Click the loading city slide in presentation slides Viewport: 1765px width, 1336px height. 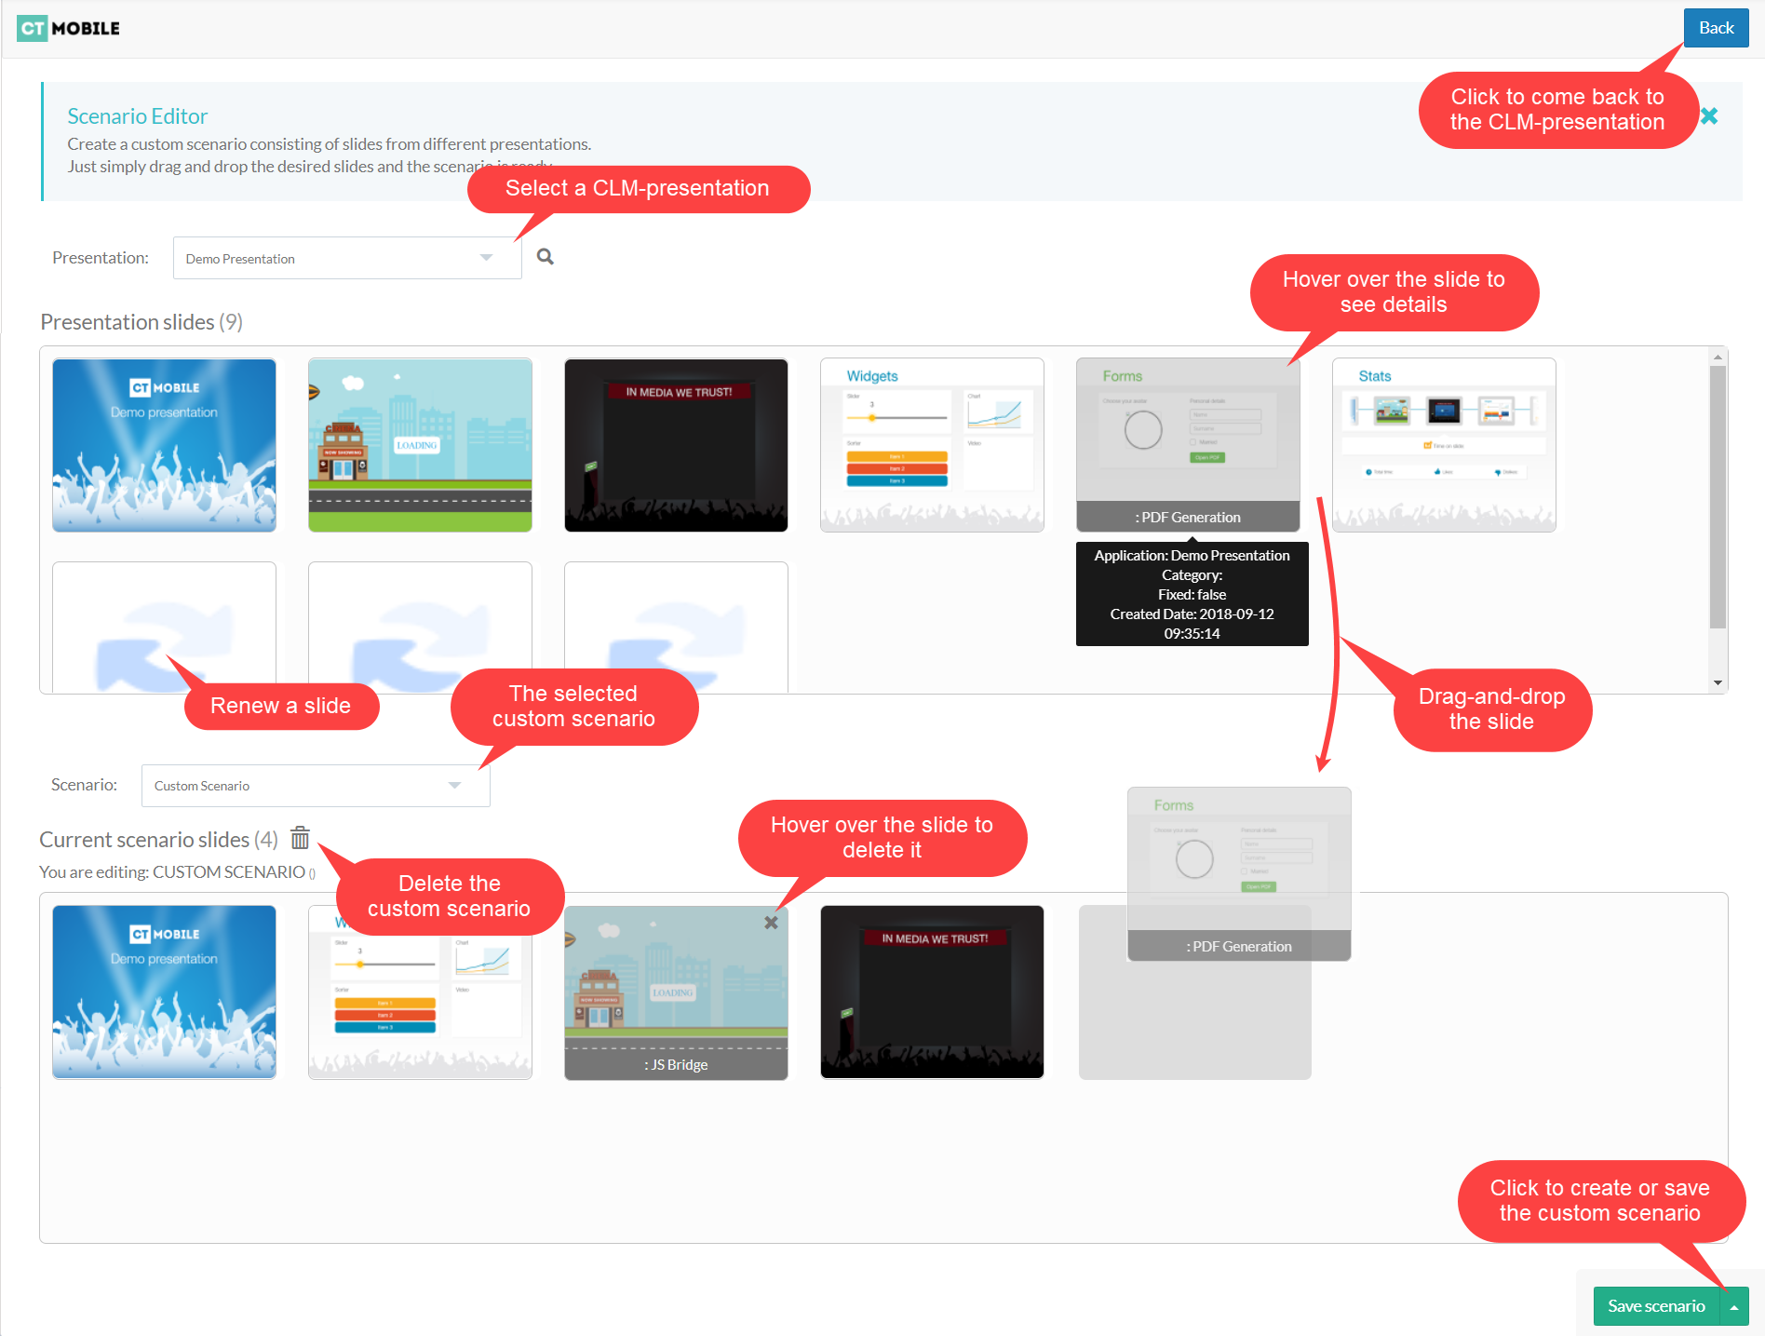(420, 445)
